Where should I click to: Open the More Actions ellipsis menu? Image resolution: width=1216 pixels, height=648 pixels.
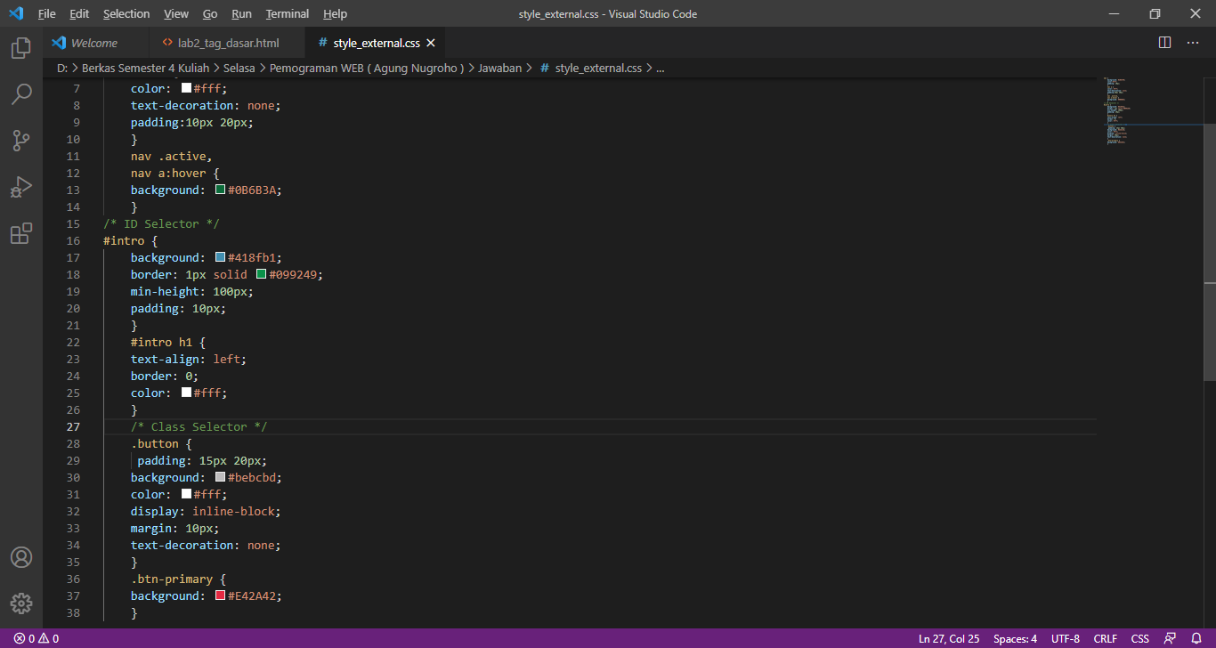(x=1193, y=42)
